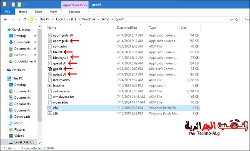Click the Properties quick access toolbar icon

pos(13,5)
